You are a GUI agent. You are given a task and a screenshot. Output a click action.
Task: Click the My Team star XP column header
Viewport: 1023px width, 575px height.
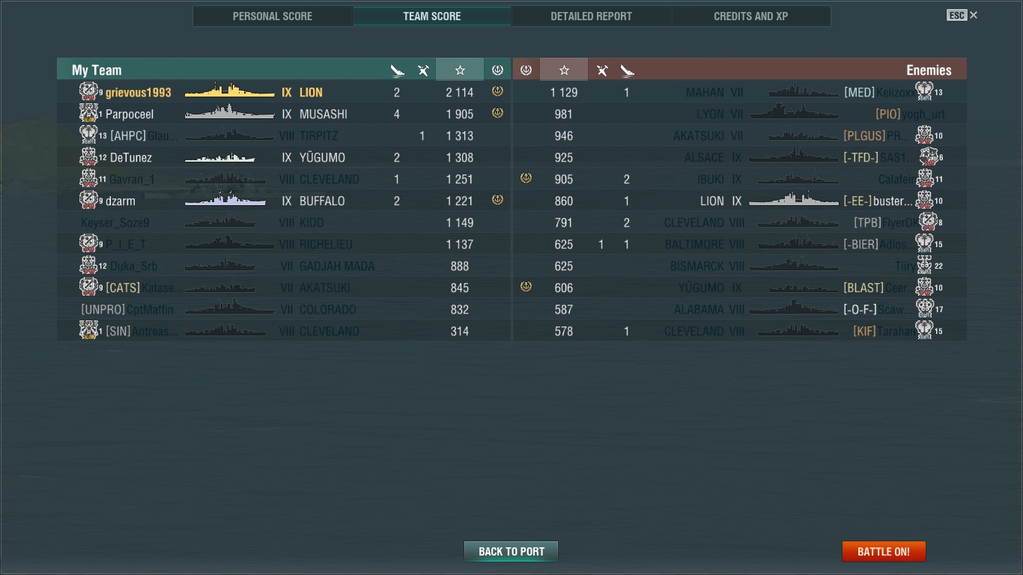click(x=460, y=70)
